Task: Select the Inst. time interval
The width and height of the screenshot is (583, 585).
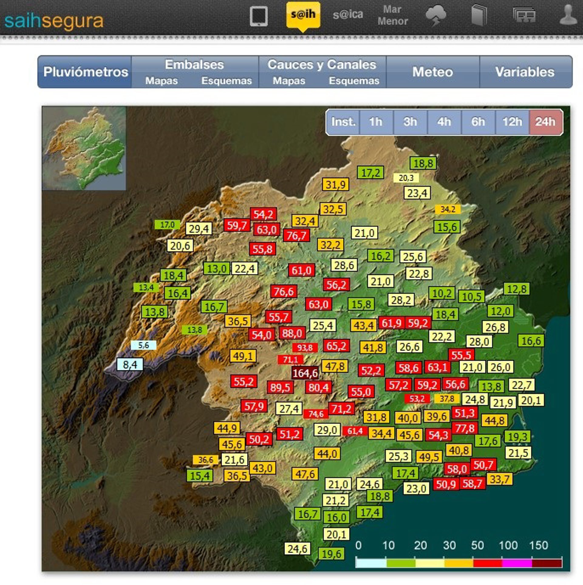Action: 343,122
